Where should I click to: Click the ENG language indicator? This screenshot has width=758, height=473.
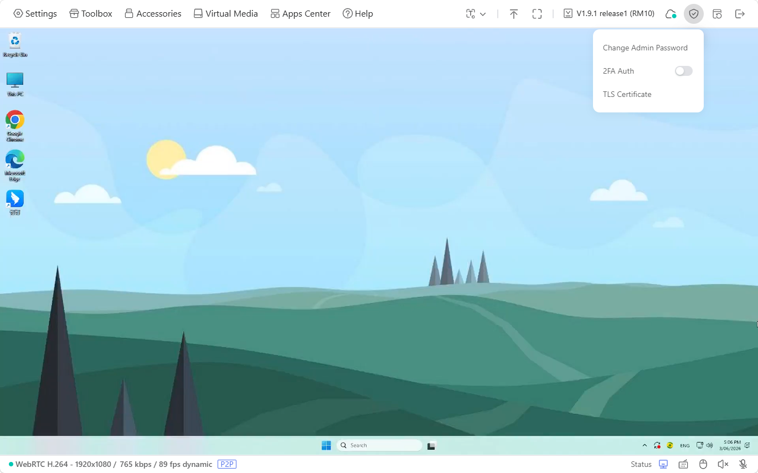(685, 445)
